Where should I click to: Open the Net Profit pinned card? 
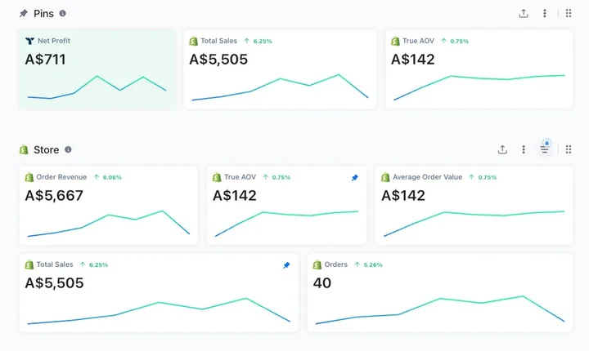(x=97, y=69)
